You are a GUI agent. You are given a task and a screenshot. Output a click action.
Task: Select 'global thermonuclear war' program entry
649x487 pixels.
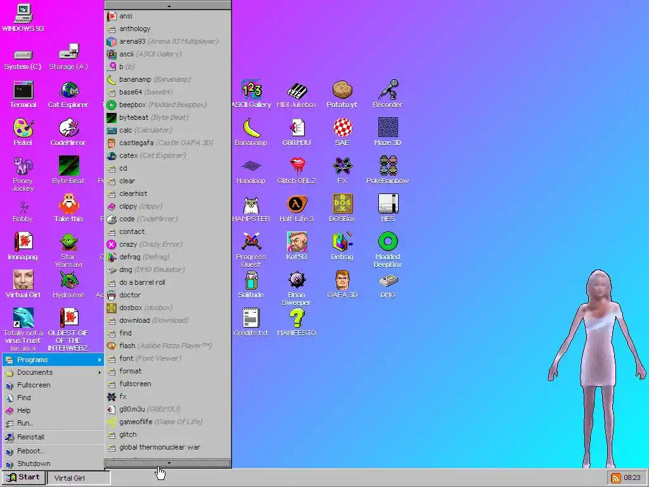(167, 447)
